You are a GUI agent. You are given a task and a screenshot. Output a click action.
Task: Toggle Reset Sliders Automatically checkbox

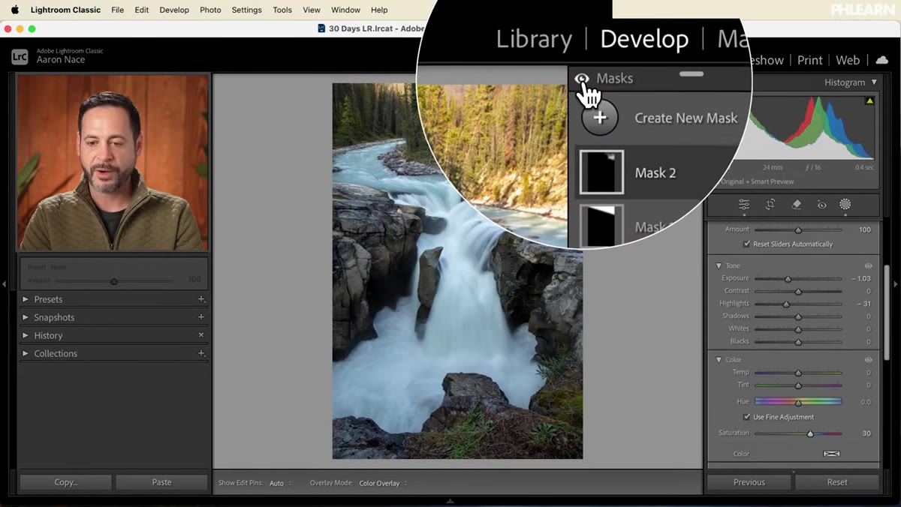point(746,244)
